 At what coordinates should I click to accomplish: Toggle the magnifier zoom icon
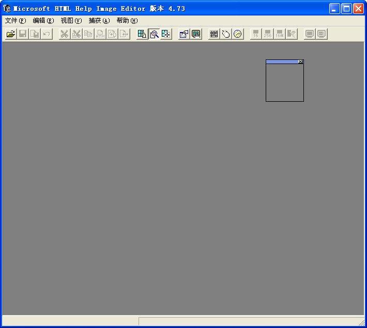154,34
